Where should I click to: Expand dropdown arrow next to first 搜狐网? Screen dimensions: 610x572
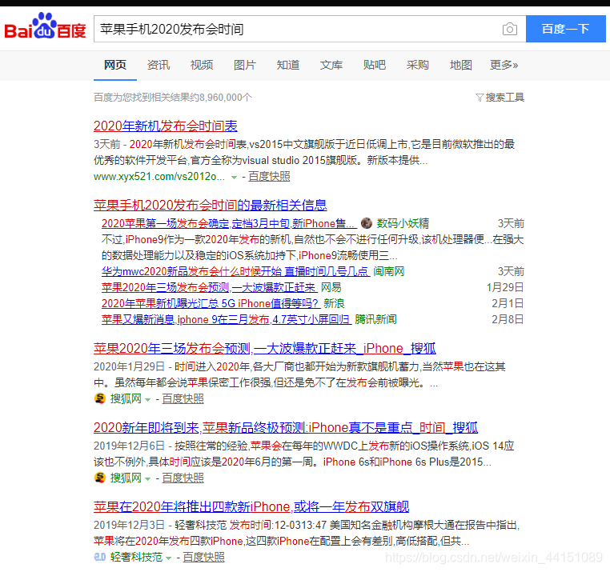147,399
